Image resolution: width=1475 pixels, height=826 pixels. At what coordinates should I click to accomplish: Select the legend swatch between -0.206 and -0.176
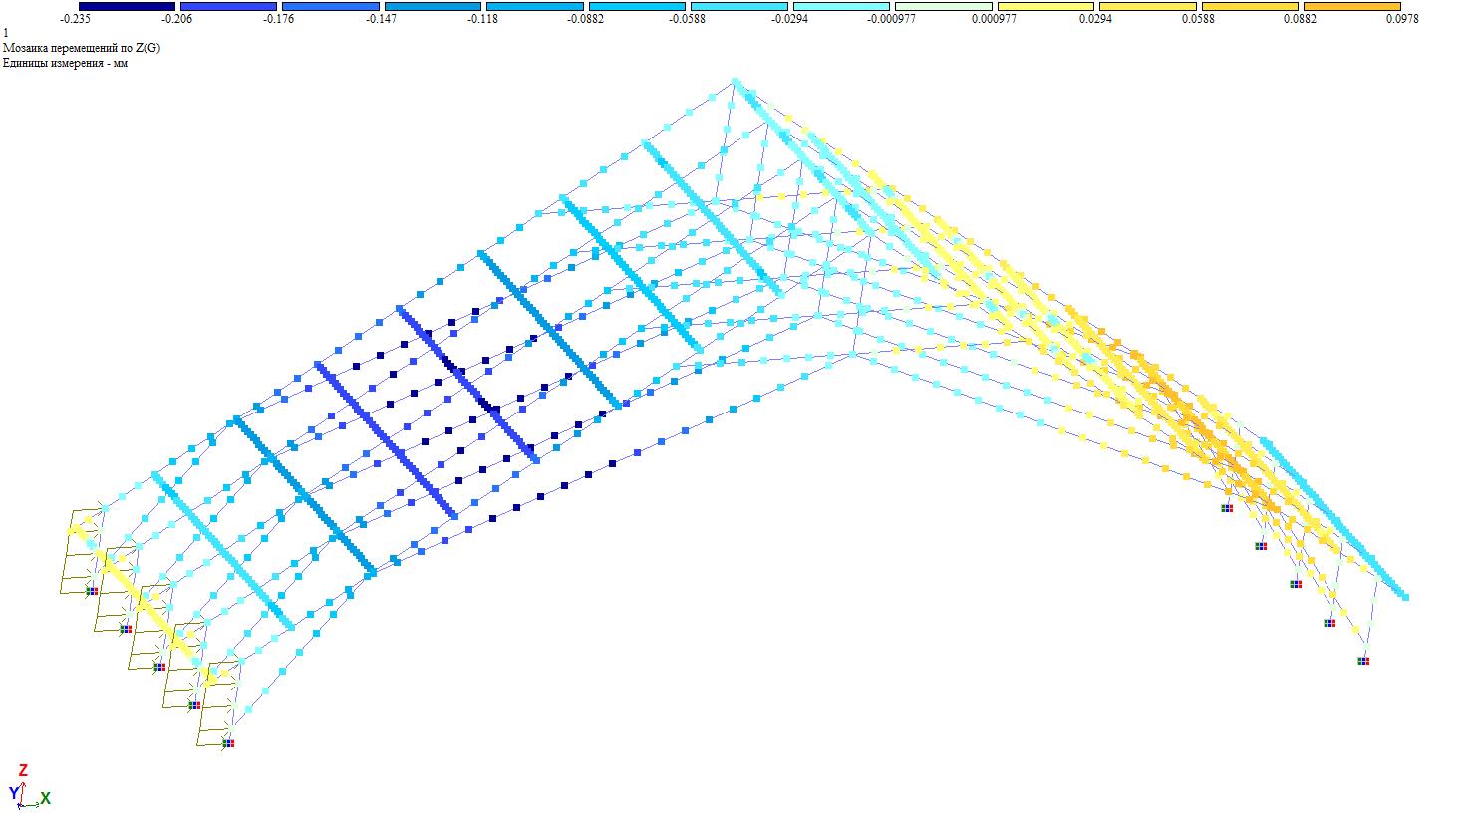(228, 7)
